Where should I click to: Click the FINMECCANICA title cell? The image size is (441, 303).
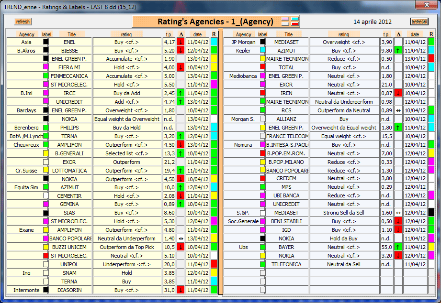(x=70, y=76)
